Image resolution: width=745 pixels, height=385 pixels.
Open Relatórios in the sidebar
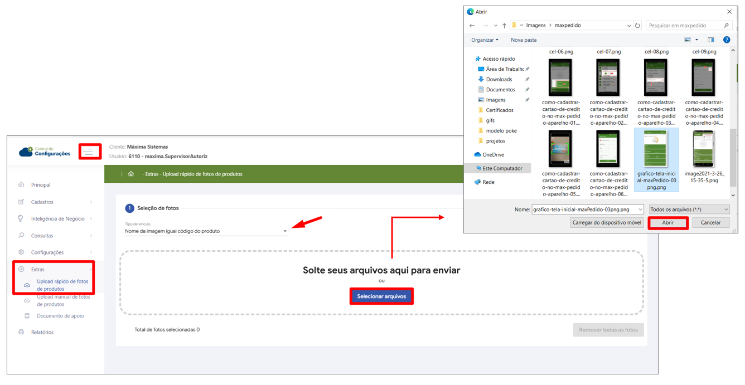42,332
